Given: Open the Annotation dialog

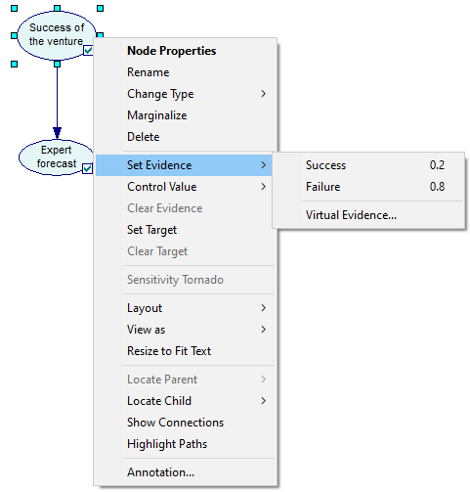Looking at the screenshot, I should 160,472.
